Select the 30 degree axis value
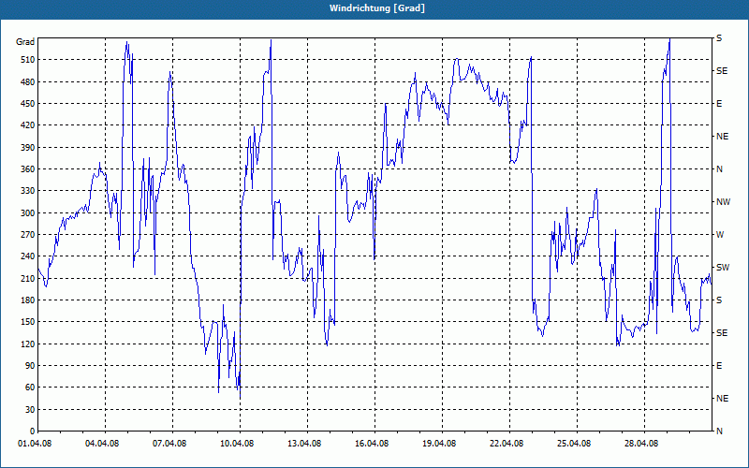 pyautogui.click(x=30, y=410)
